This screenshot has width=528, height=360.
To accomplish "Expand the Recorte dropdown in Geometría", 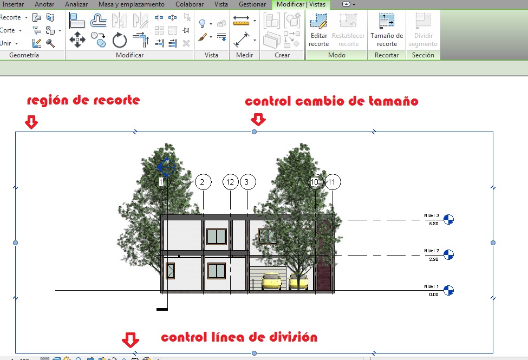I will pyautogui.click(x=26, y=18).
